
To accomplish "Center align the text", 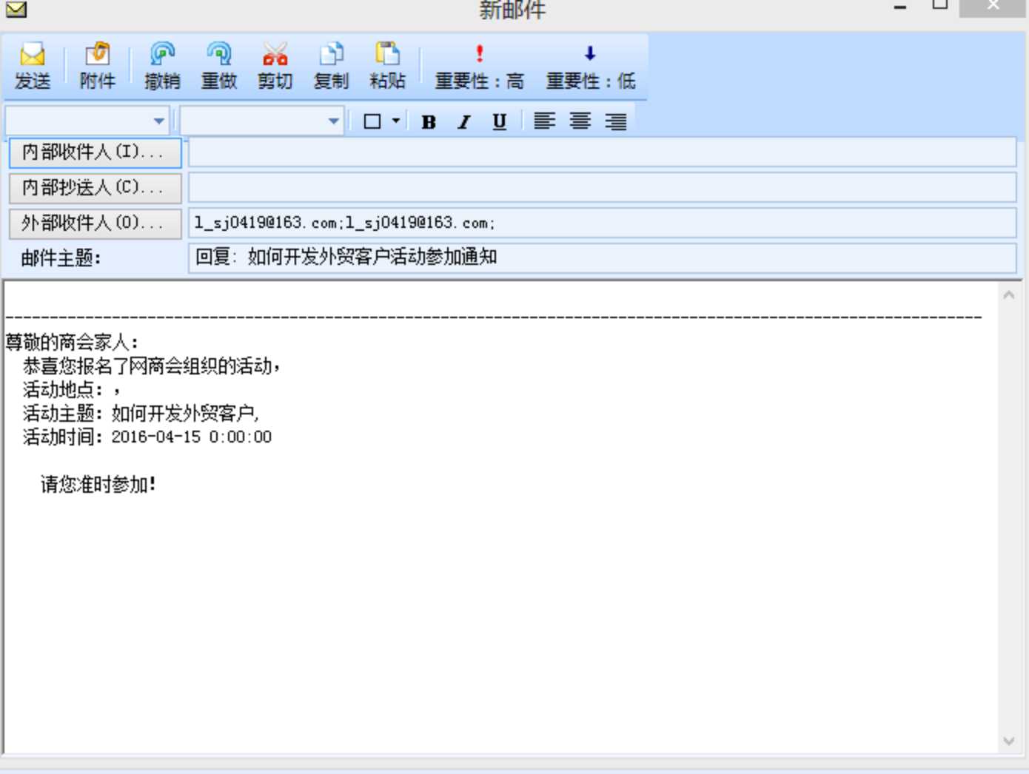I will pos(580,121).
